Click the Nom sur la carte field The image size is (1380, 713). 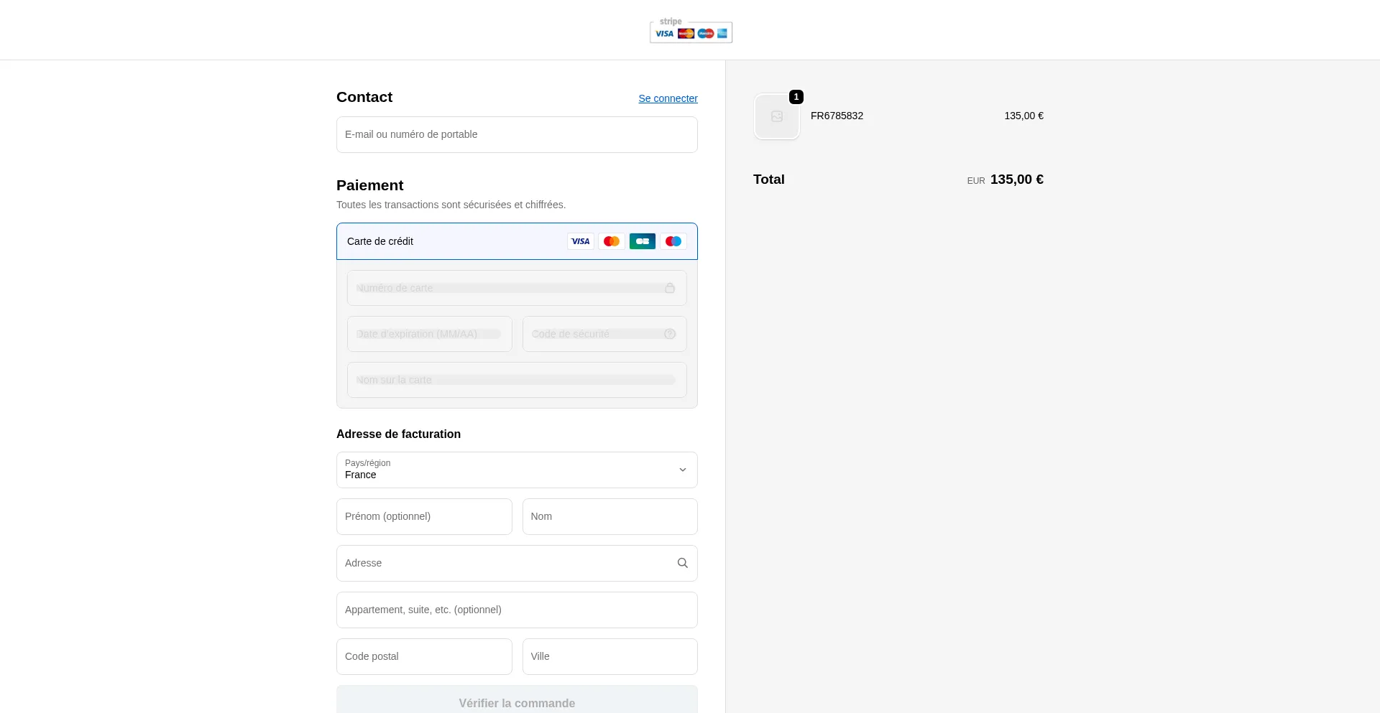pyautogui.click(x=517, y=380)
